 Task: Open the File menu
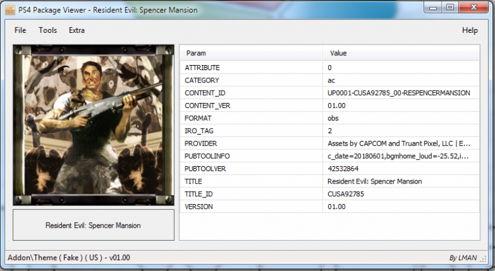pos(20,30)
